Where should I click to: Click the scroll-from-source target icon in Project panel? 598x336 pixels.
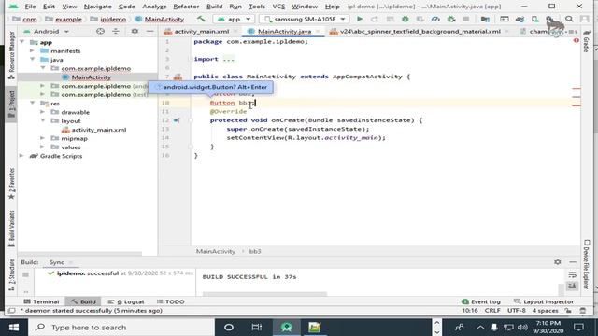pyautogui.click(x=100, y=31)
